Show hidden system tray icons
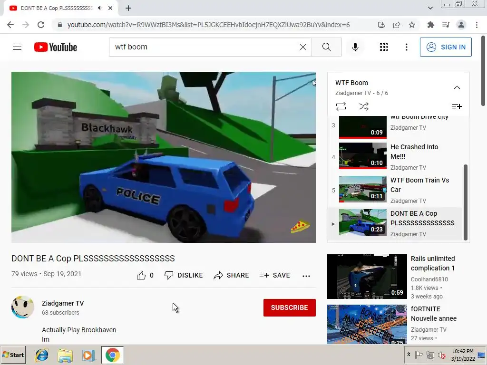The width and height of the screenshot is (487, 365). (409, 355)
